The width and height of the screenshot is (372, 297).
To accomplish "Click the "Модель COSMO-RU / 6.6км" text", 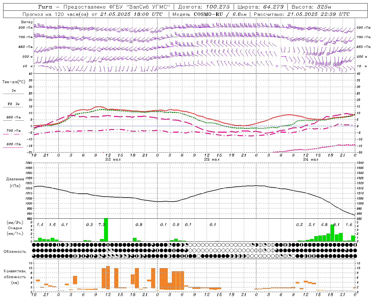I will point(210,14).
